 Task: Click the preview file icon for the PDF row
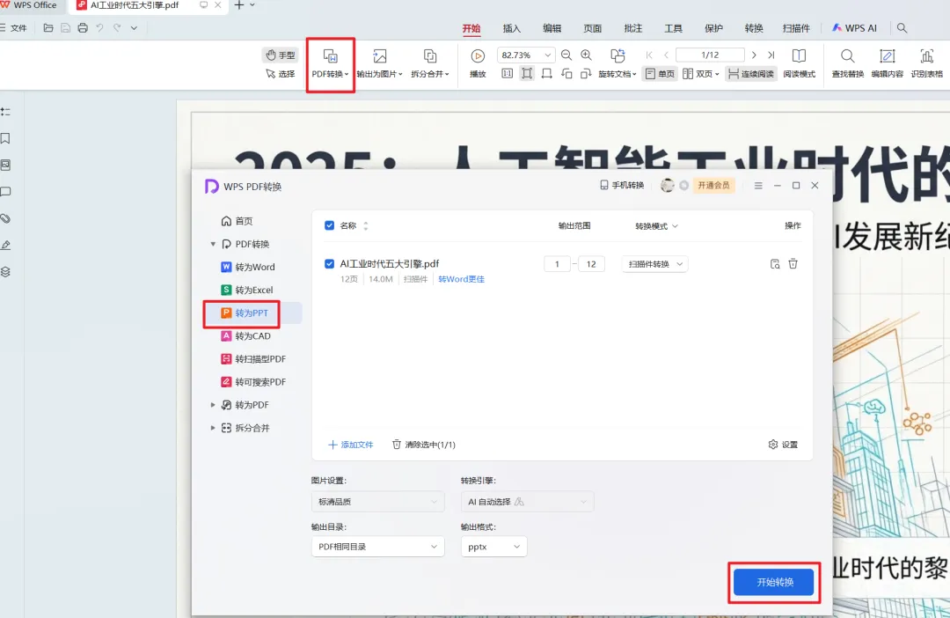(775, 264)
